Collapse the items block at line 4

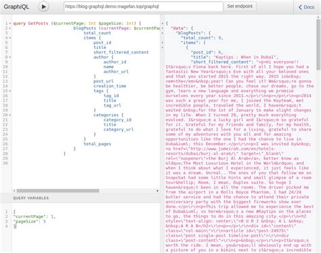click(10, 38)
